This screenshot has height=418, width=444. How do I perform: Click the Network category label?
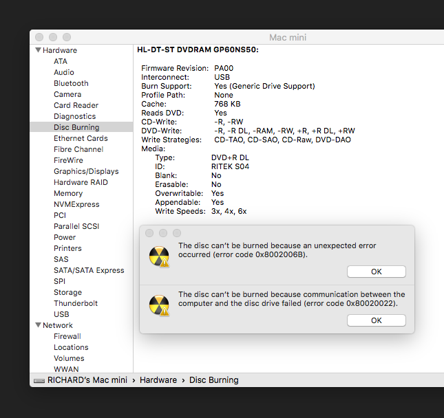[58, 325]
